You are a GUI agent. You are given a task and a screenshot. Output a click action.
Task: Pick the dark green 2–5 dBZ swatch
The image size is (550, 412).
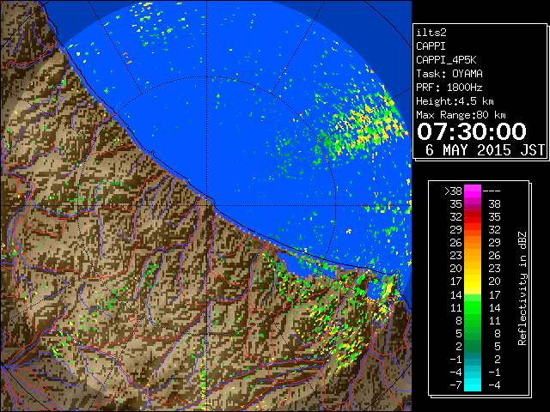(x=473, y=346)
